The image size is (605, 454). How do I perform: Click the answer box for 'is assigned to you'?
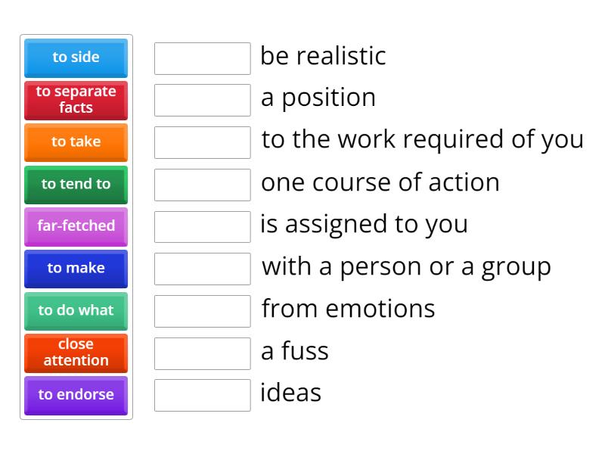(202, 226)
